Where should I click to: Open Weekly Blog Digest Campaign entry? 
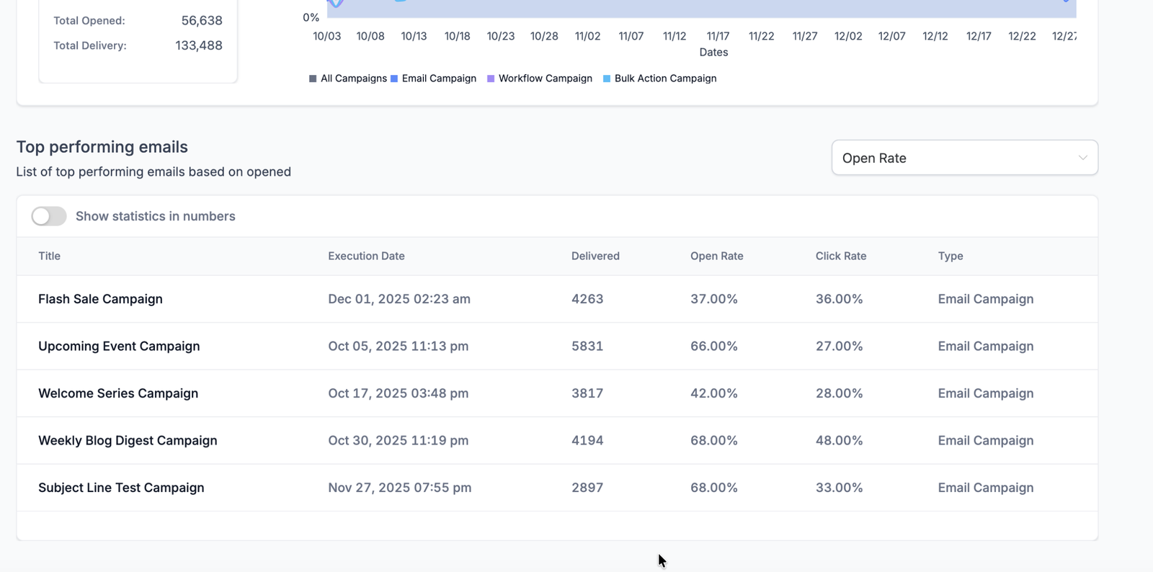128,441
